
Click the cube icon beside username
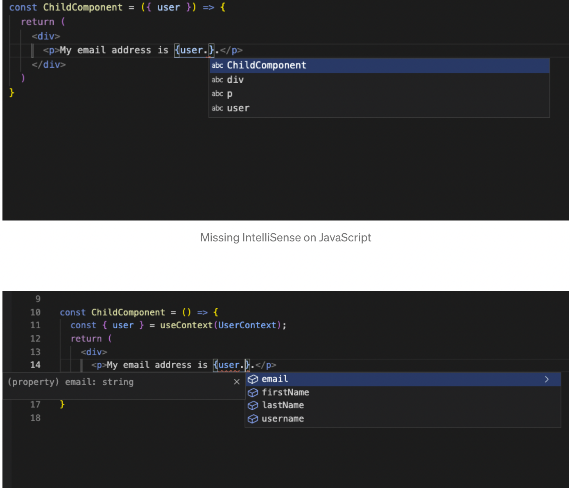[x=253, y=419]
